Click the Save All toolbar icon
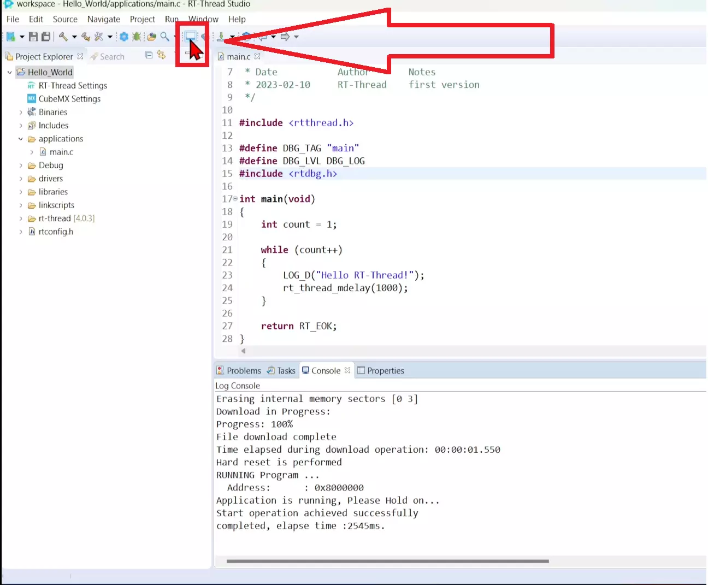708x585 pixels. 46,37
